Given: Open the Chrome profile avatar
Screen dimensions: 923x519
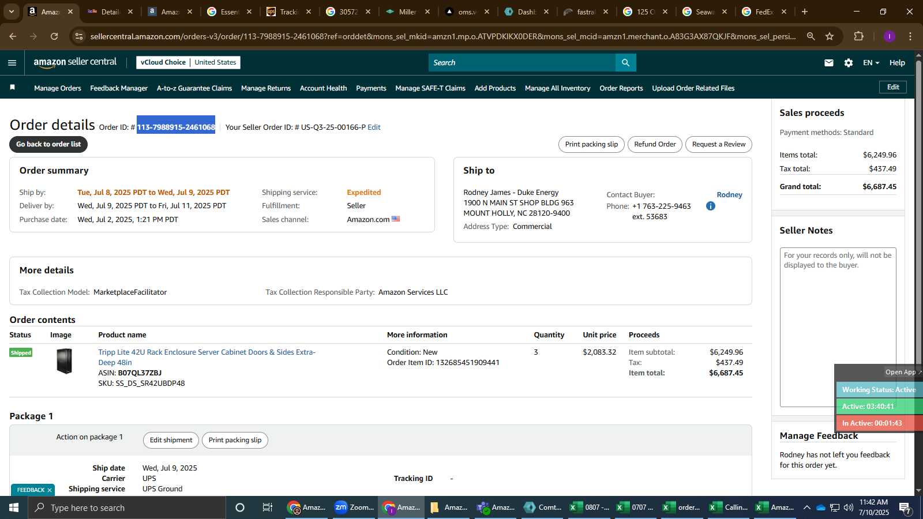Looking at the screenshot, I should click(890, 36).
